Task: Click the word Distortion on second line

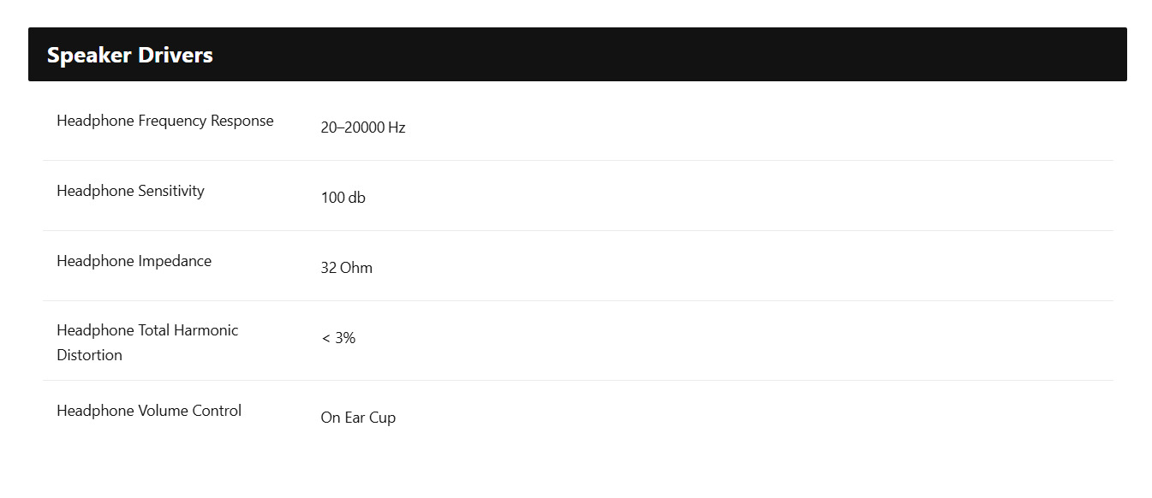Action: [89, 355]
